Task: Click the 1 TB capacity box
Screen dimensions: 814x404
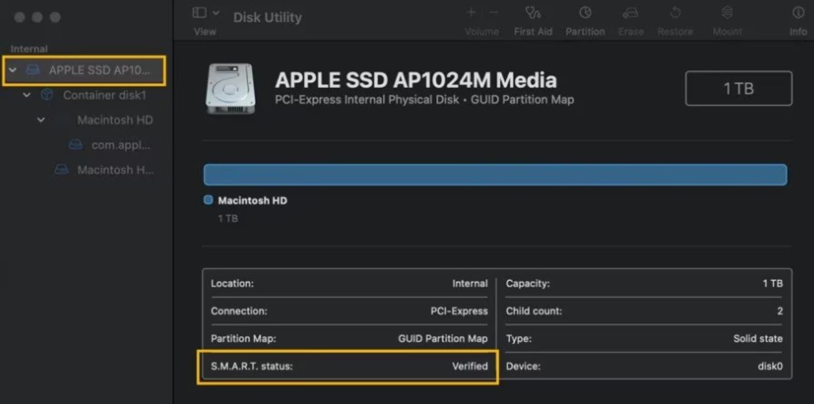Action: click(739, 89)
